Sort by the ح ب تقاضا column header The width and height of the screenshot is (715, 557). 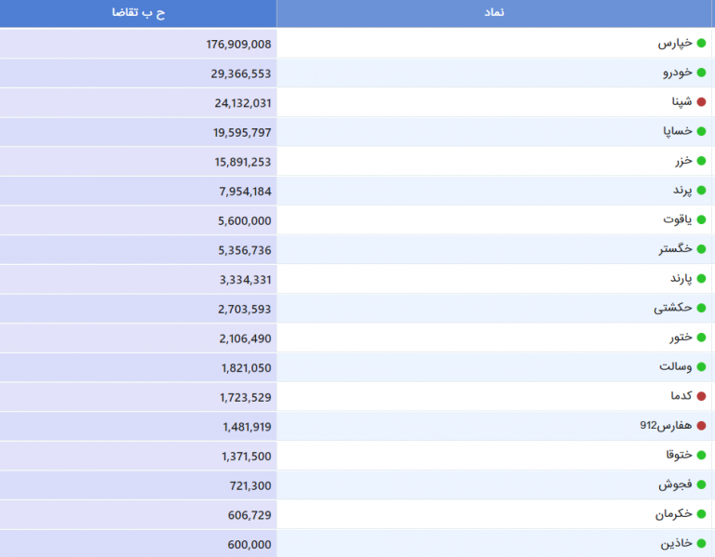138,13
